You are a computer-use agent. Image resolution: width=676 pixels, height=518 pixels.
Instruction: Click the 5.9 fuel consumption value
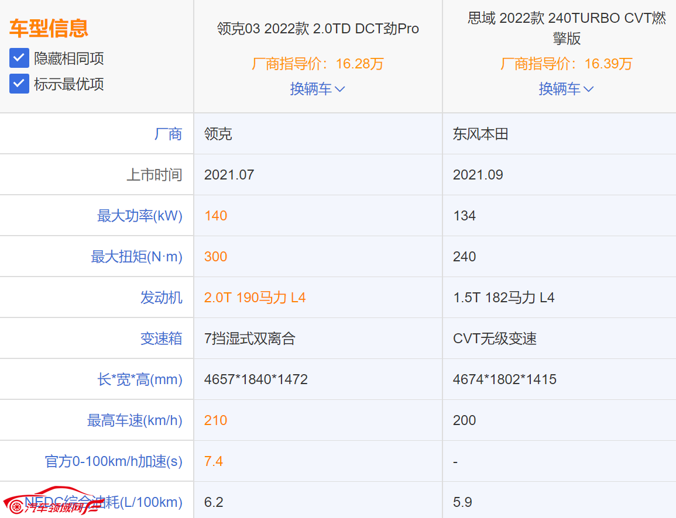pyautogui.click(x=462, y=502)
